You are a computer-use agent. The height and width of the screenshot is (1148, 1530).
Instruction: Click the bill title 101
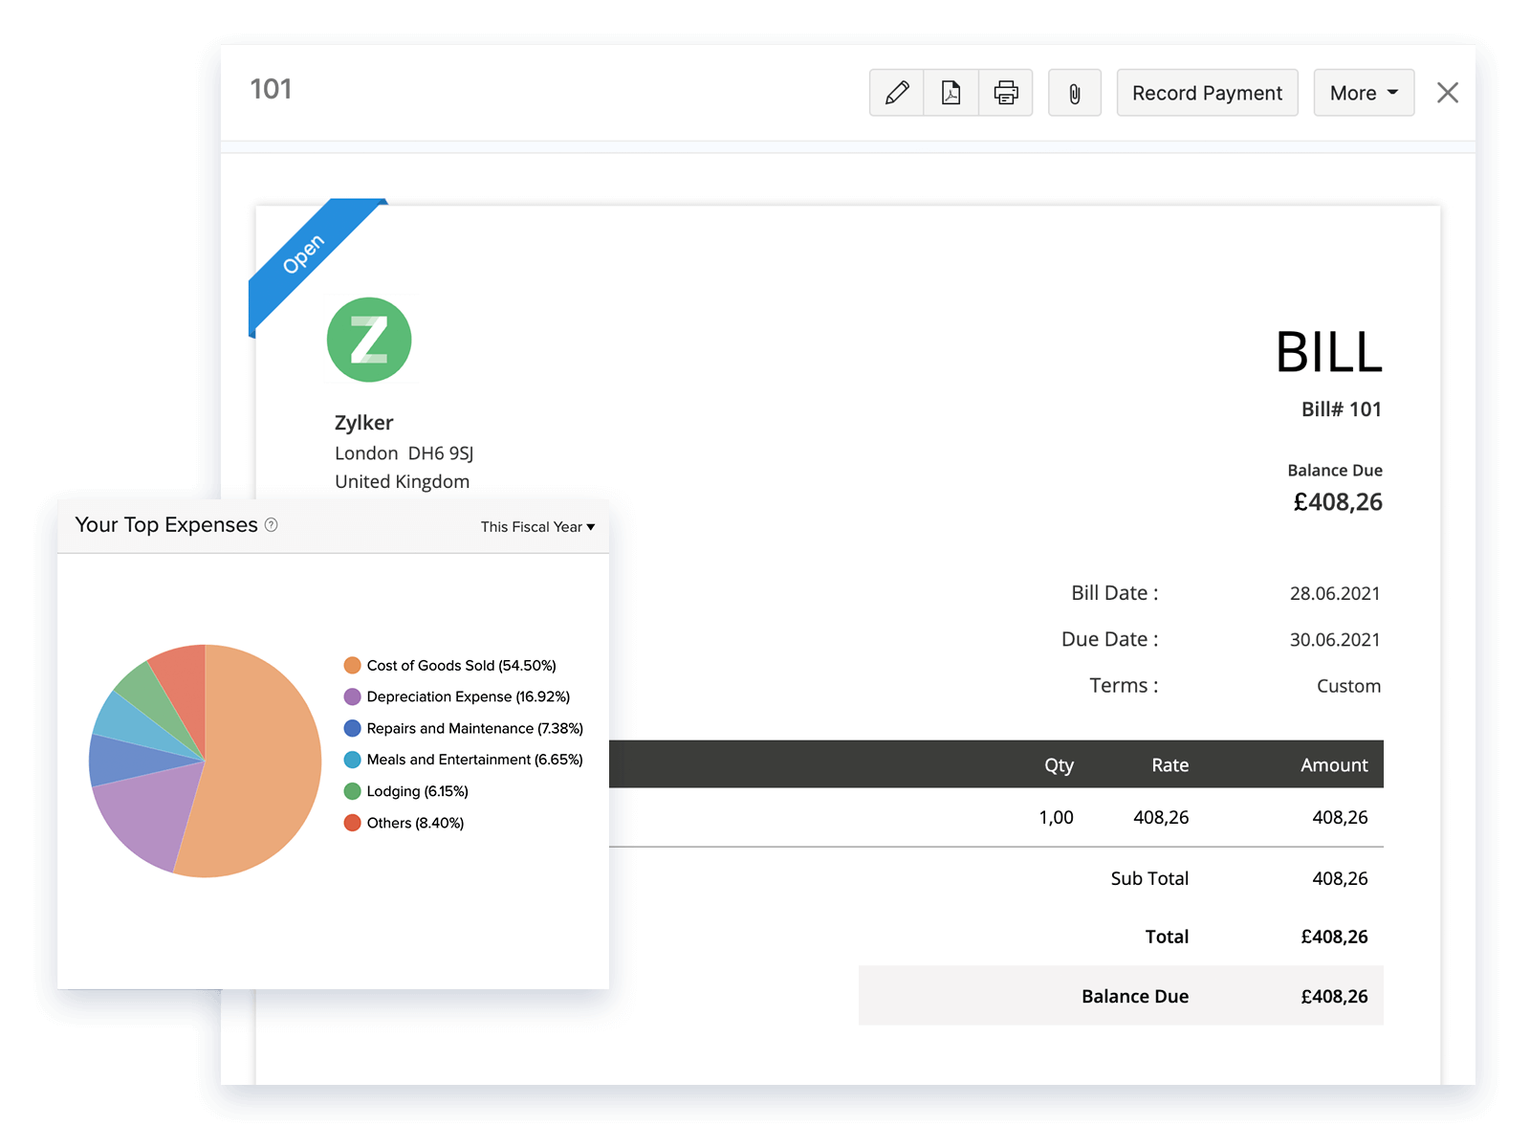coord(271,89)
